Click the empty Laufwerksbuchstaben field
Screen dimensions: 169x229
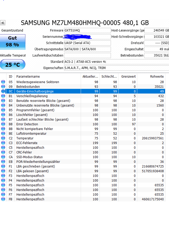(87, 55)
